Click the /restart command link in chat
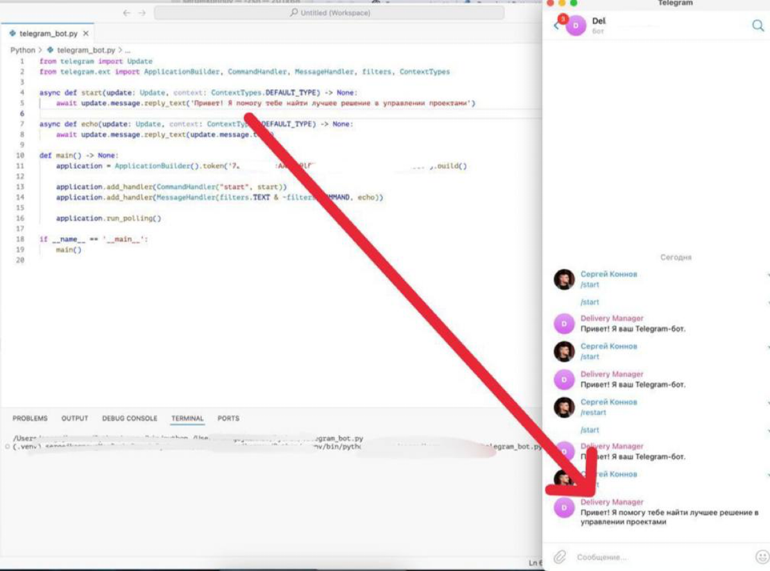This screenshot has height=571, width=770. click(593, 413)
